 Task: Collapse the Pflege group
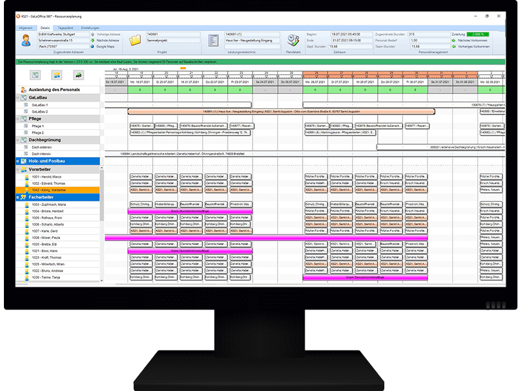click(x=18, y=119)
